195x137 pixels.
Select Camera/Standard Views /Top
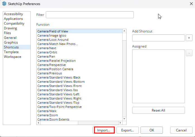(80, 103)
